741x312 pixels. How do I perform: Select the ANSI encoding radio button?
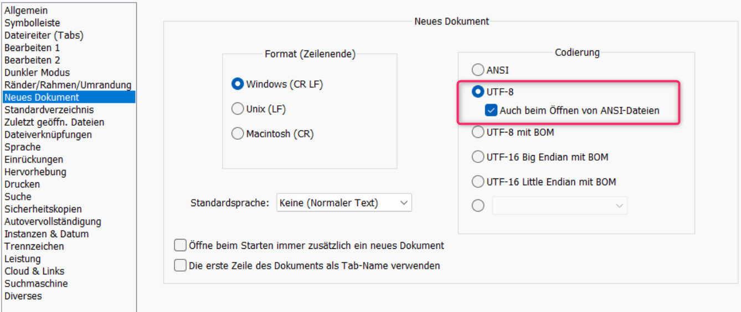pos(477,70)
